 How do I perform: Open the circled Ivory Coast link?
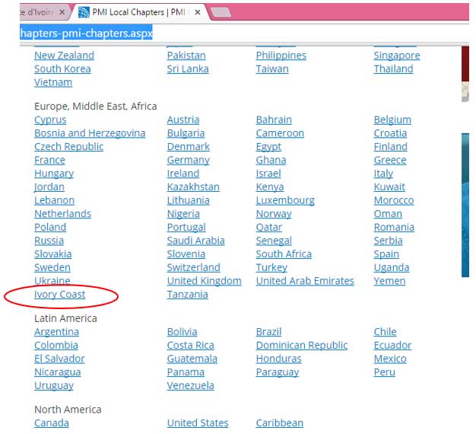[59, 295]
